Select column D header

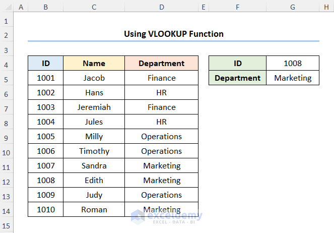coord(161,7)
